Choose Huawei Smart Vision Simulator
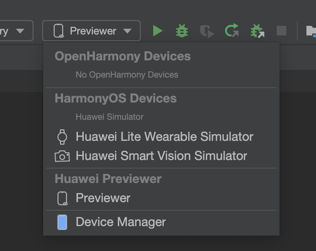316x251 pixels. [x=161, y=156]
